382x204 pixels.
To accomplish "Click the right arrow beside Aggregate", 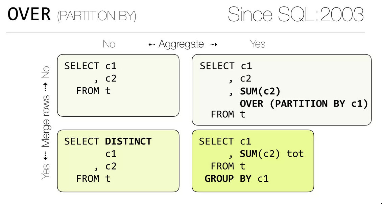I will (214, 44).
